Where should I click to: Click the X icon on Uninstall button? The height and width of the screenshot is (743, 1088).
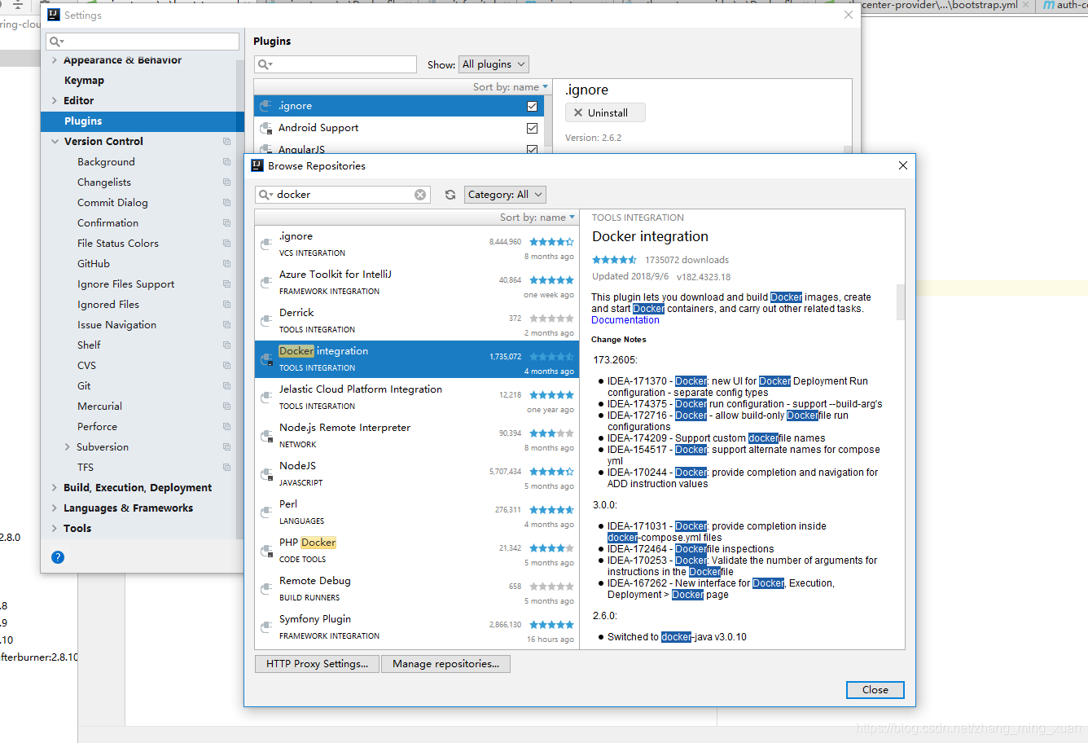[x=578, y=112]
